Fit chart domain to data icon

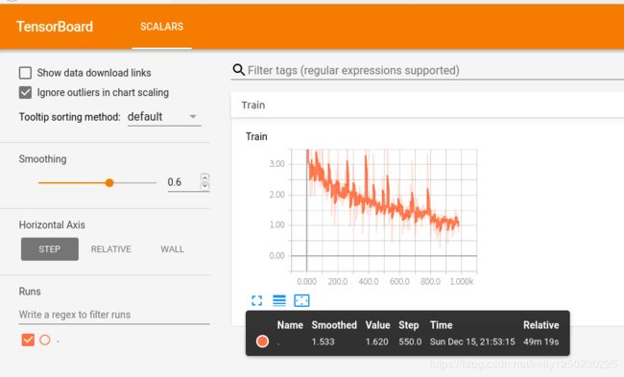pos(301,300)
